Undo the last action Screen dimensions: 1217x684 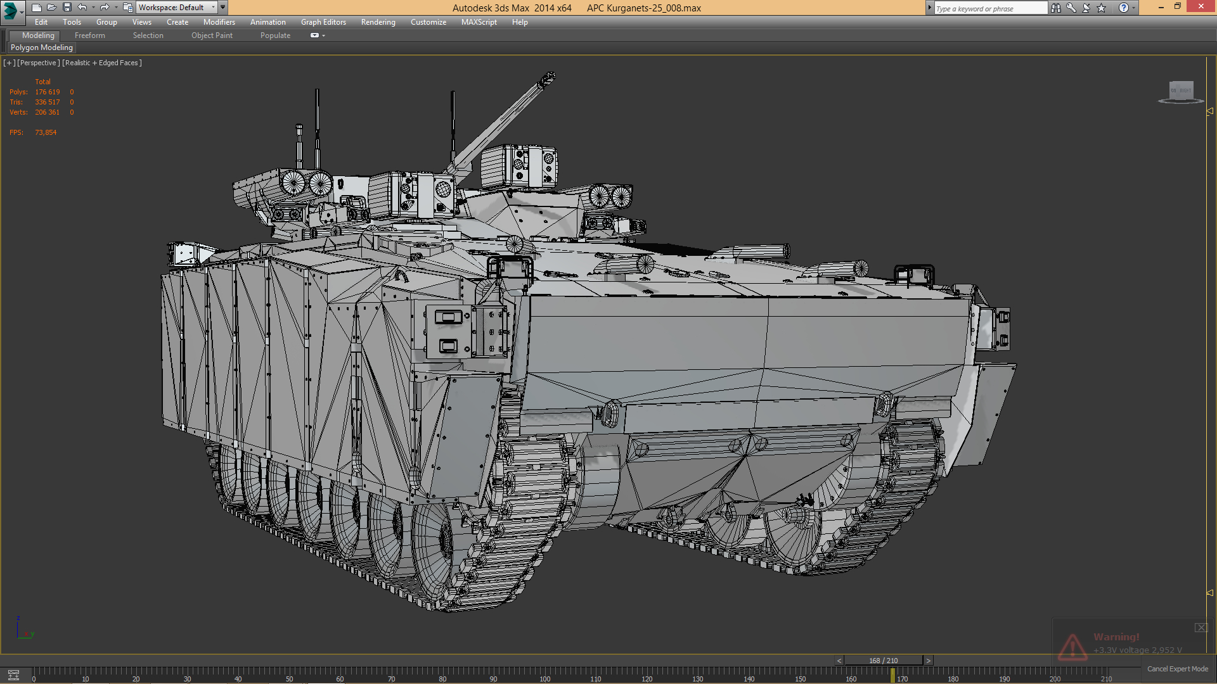tap(82, 7)
